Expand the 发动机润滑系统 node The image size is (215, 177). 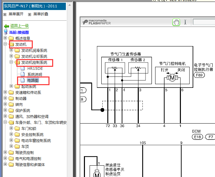click(11, 50)
